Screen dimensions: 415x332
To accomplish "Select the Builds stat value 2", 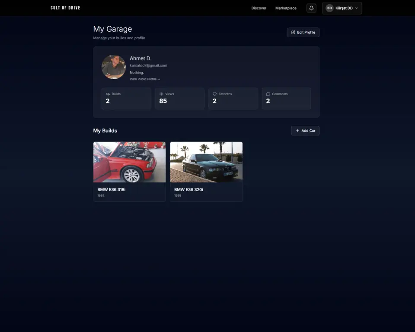I will tap(108, 101).
